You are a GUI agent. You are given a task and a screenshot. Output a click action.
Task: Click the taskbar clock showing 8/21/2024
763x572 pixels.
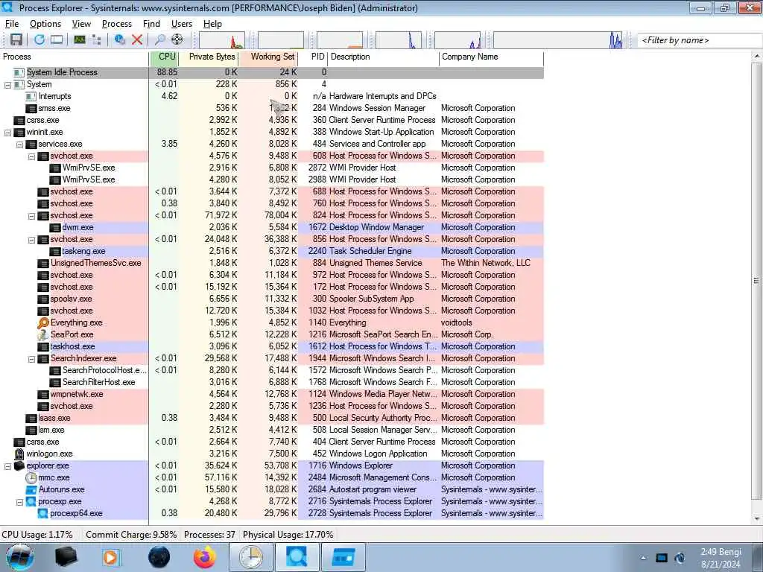(x=721, y=559)
